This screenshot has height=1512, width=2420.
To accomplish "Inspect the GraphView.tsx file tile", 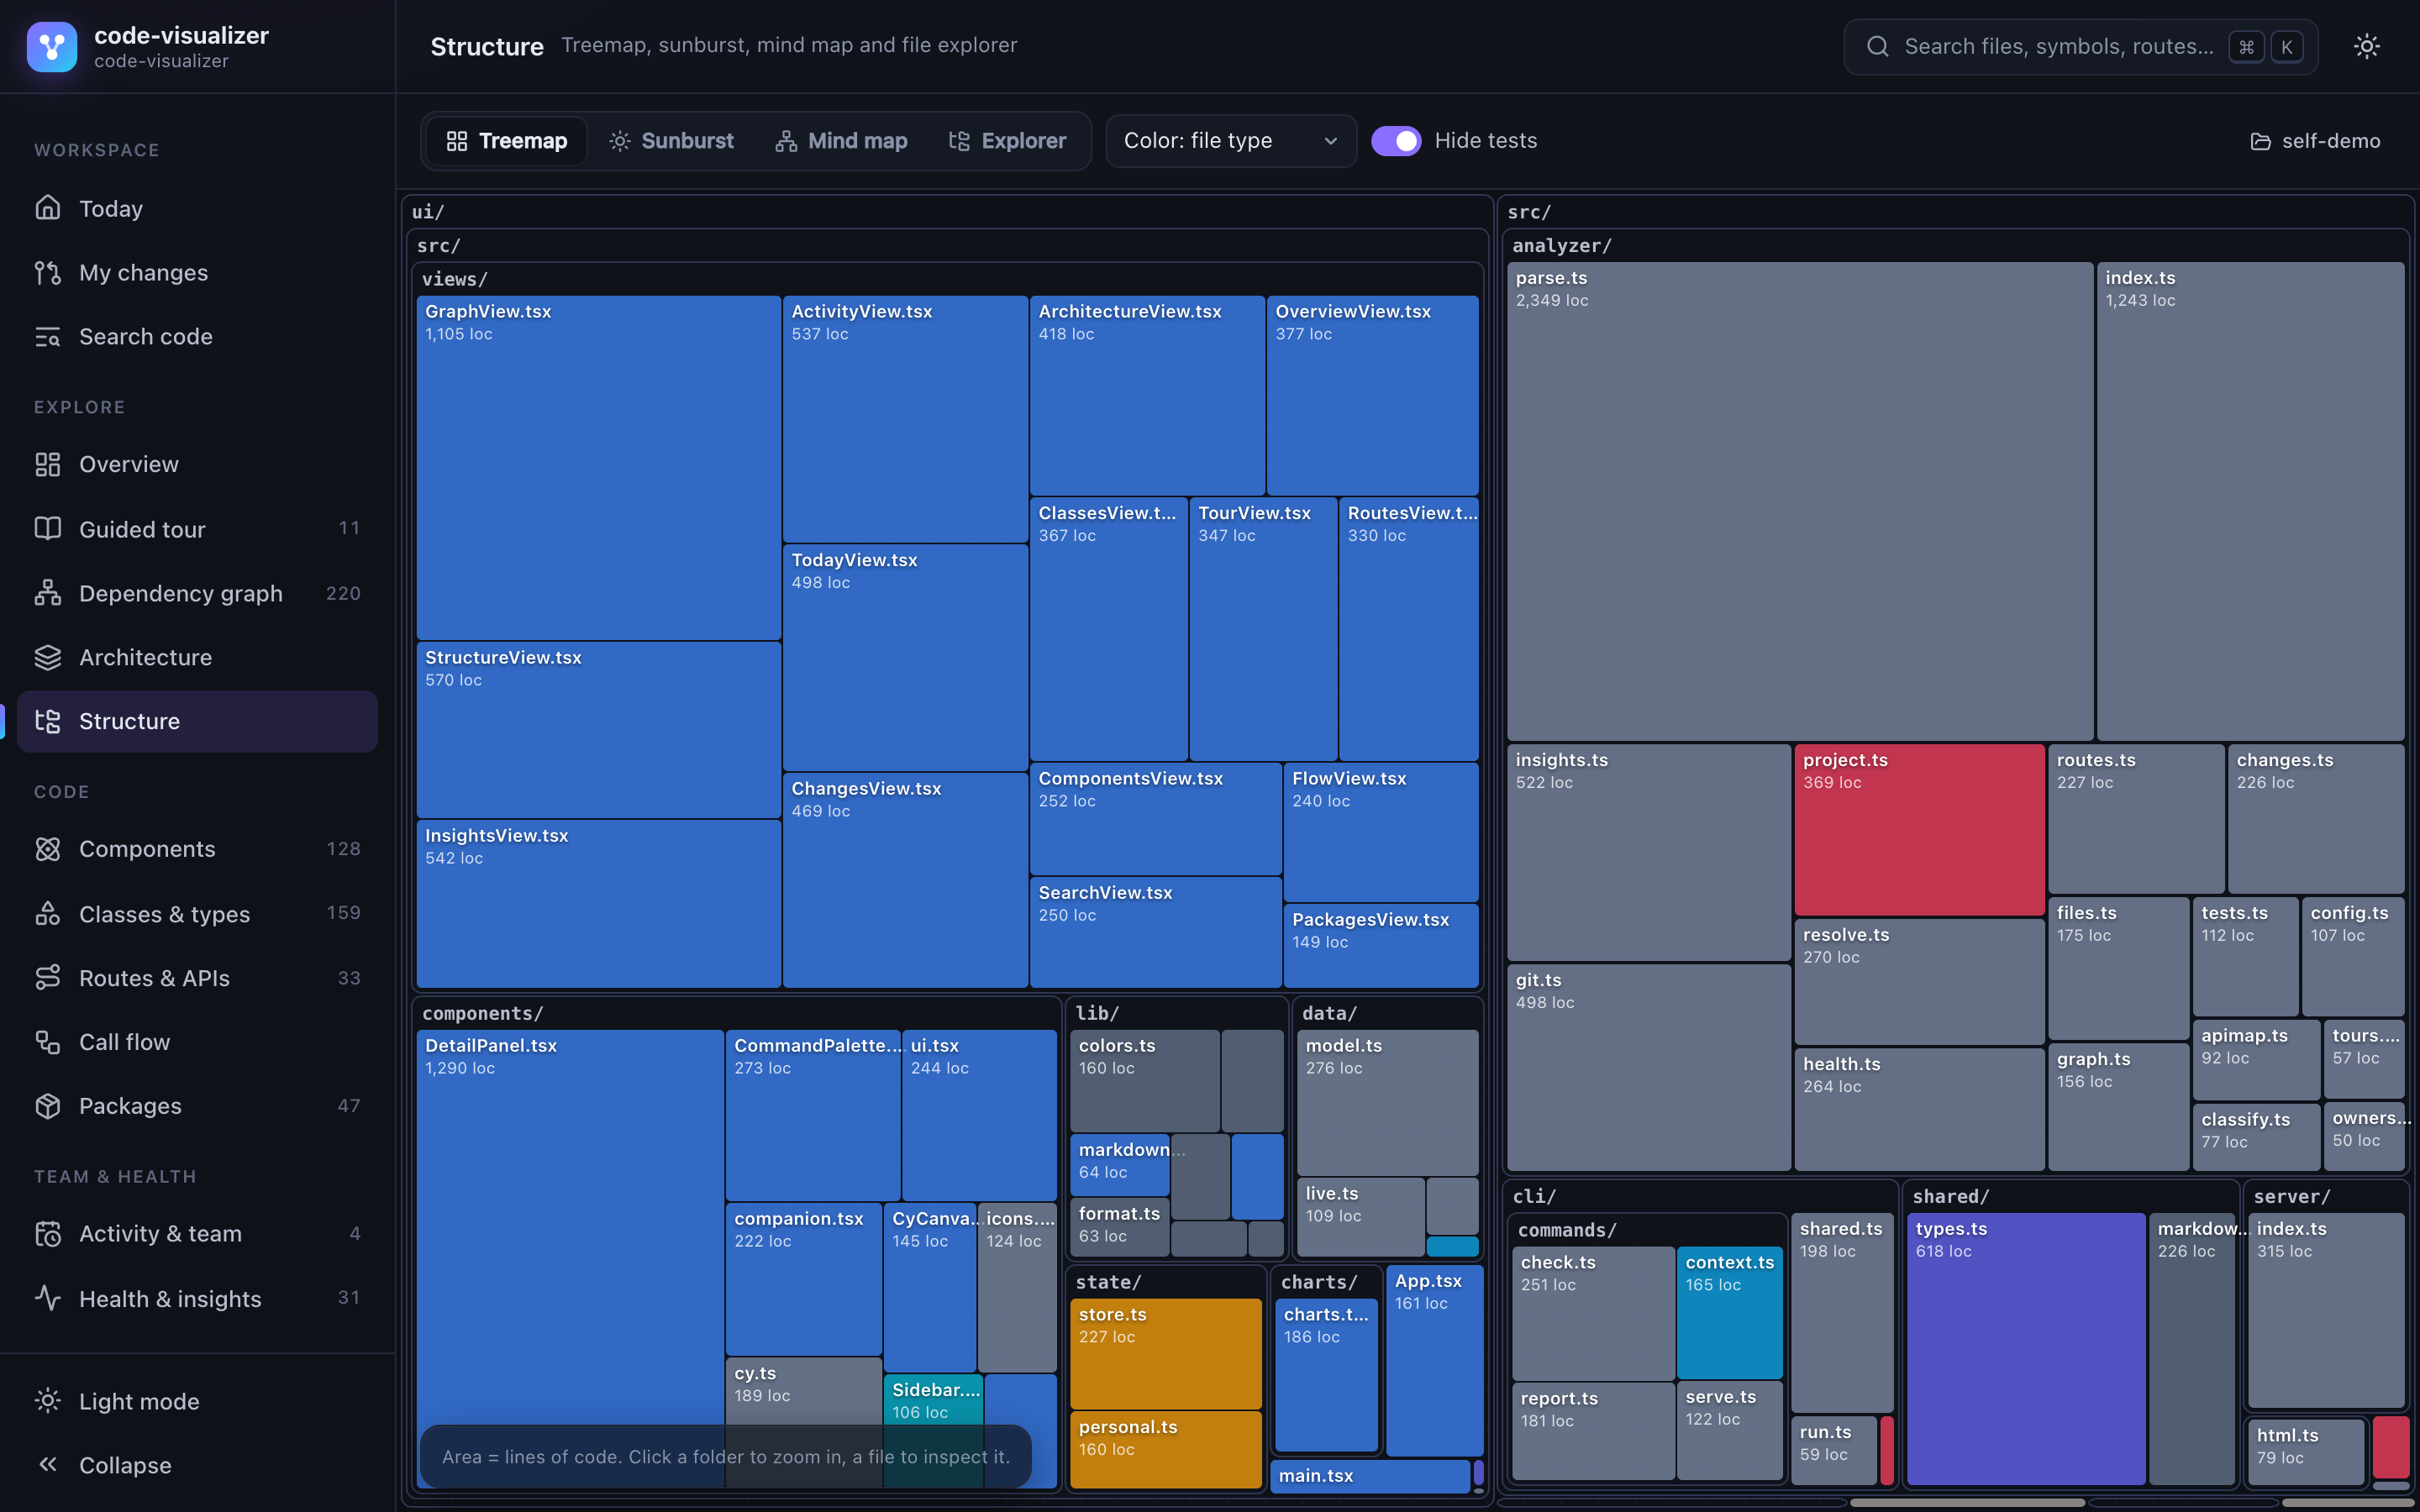I will coord(598,467).
